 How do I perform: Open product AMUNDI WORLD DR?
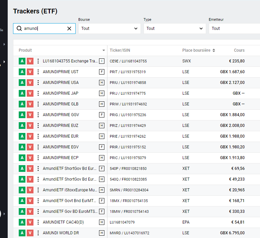tap(61, 233)
